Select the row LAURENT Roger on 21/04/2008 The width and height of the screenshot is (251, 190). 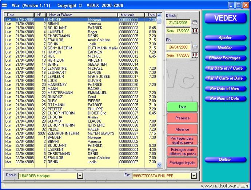pyautogui.click(x=80, y=32)
